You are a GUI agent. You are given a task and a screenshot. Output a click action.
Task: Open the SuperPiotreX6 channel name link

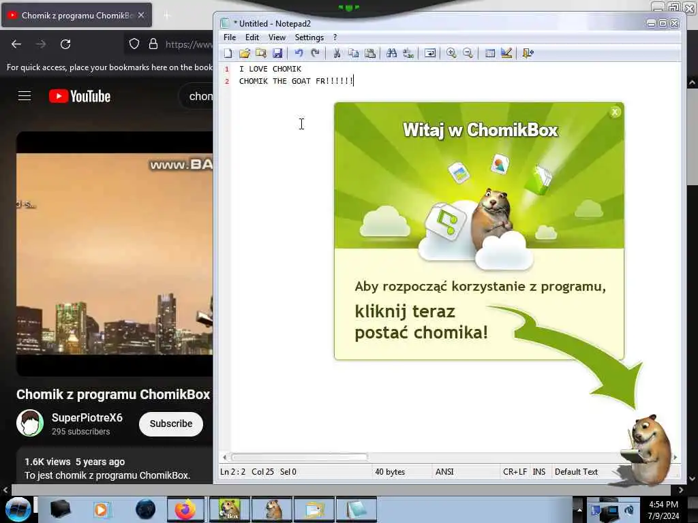click(87, 418)
